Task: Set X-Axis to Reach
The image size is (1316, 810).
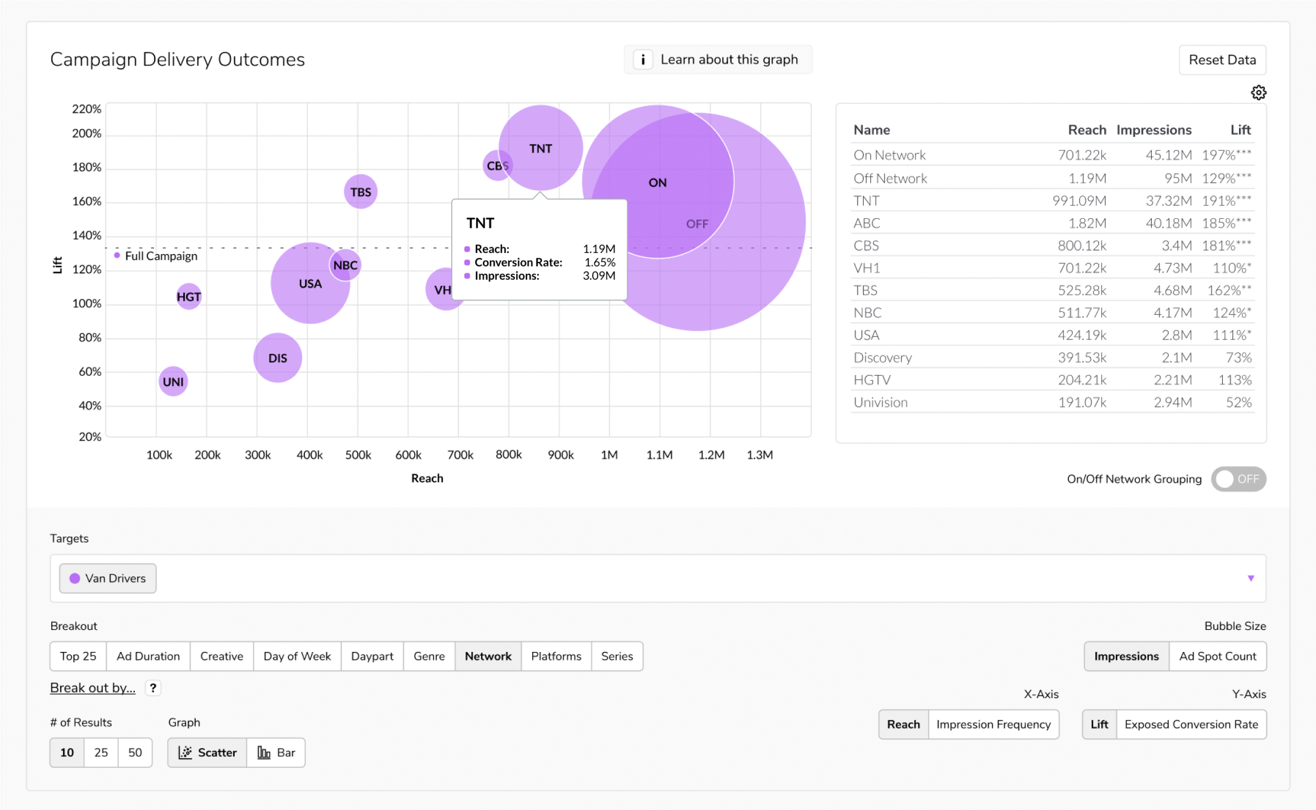Action: [x=904, y=724]
